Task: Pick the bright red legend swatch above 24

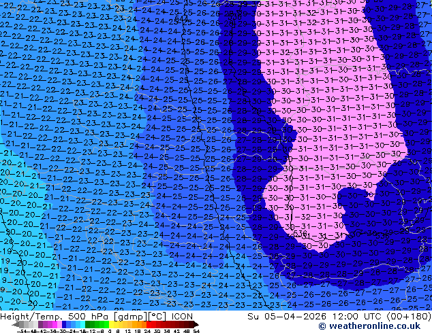Action: (149, 325)
